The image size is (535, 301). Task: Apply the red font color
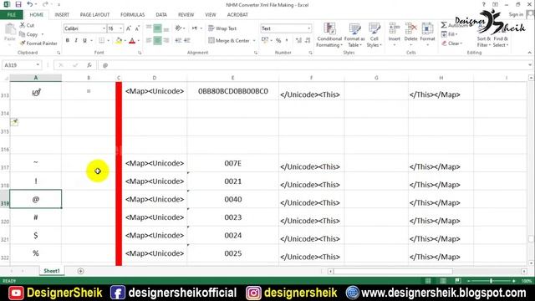[132, 41]
